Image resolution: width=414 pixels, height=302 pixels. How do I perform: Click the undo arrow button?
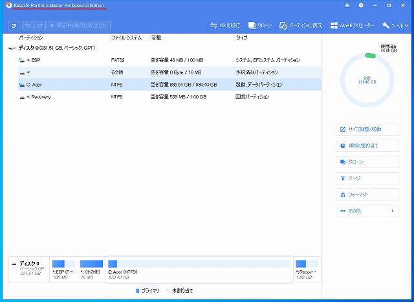coord(28,25)
